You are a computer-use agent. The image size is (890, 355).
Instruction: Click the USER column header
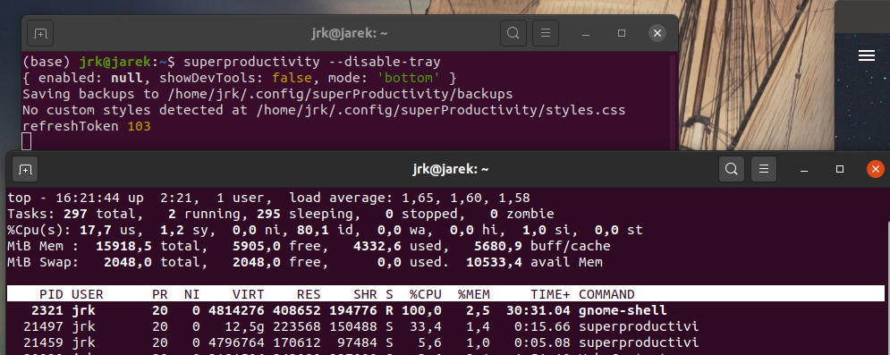(x=88, y=294)
